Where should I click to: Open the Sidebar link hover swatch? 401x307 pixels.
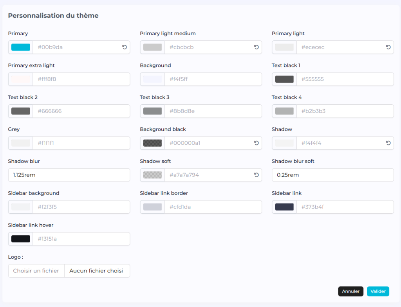[x=20, y=239]
